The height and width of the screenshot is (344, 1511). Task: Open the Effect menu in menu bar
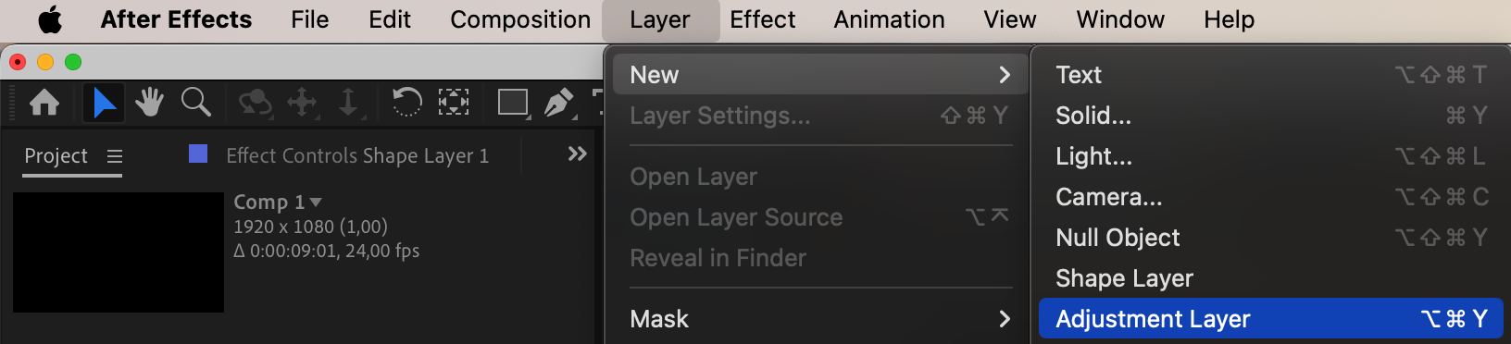click(x=762, y=19)
